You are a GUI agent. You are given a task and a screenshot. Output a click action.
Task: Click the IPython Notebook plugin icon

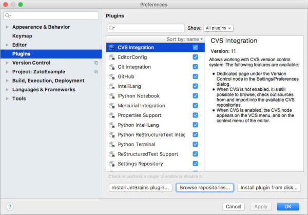[112, 96]
